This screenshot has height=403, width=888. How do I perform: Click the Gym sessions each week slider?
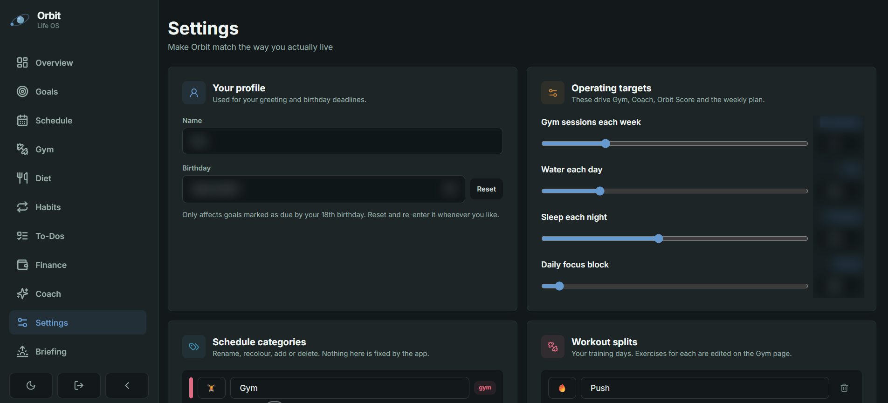(x=674, y=143)
